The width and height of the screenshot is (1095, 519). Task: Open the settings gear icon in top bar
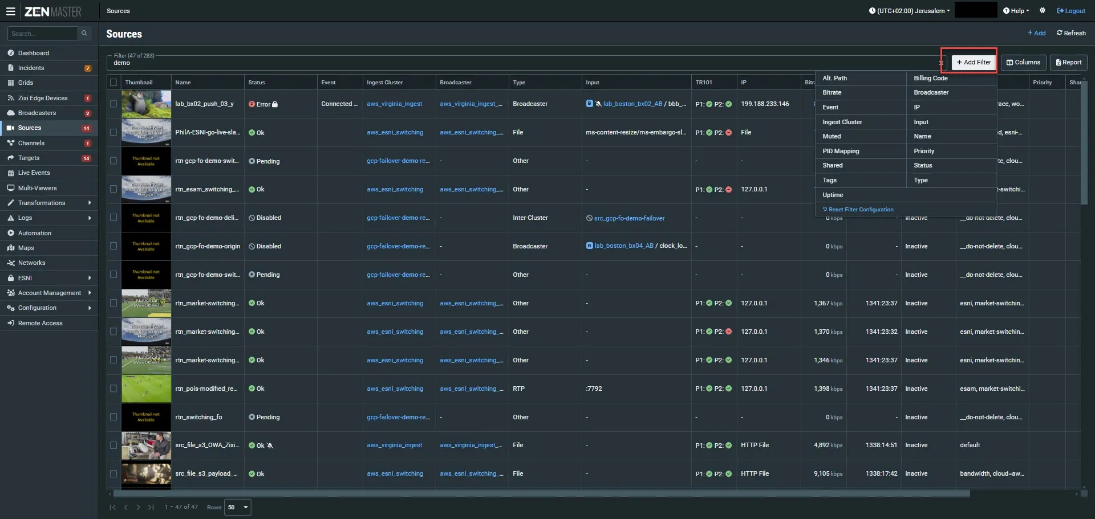(x=1043, y=11)
